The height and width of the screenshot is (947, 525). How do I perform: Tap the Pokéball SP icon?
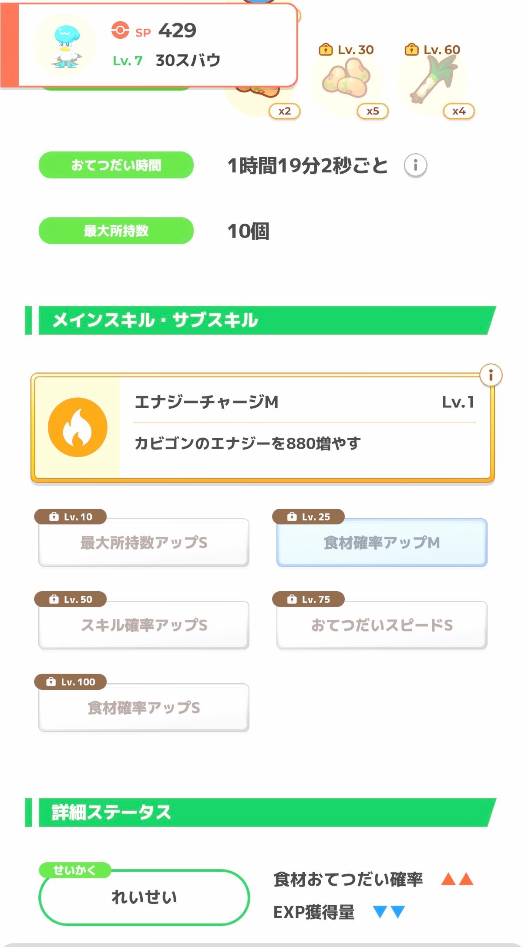point(120,30)
